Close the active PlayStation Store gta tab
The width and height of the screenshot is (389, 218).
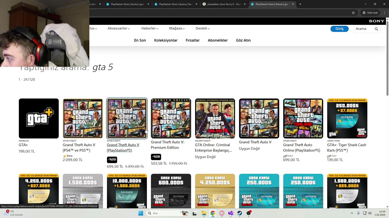pos(293,4)
